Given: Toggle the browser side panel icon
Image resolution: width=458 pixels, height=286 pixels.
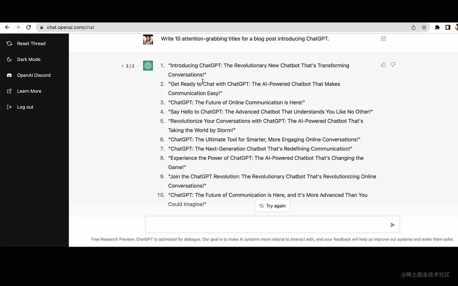Looking at the screenshot, I should pos(448,27).
